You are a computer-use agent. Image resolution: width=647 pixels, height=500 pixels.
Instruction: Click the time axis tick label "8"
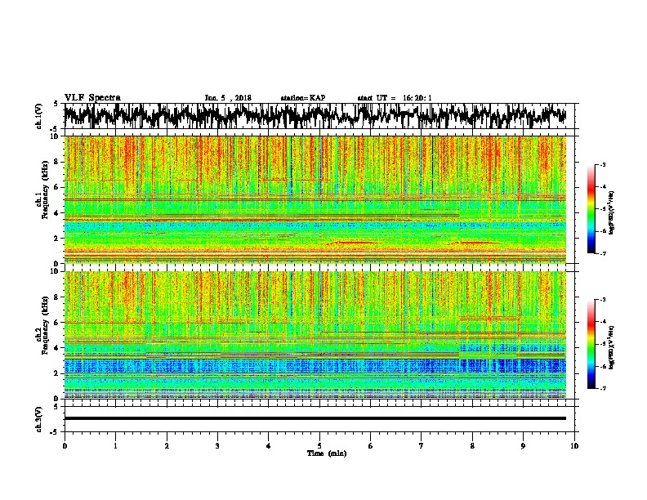(x=472, y=446)
